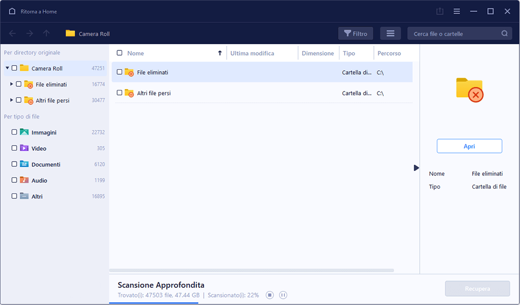Click the Immagini category icon

click(x=24, y=132)
